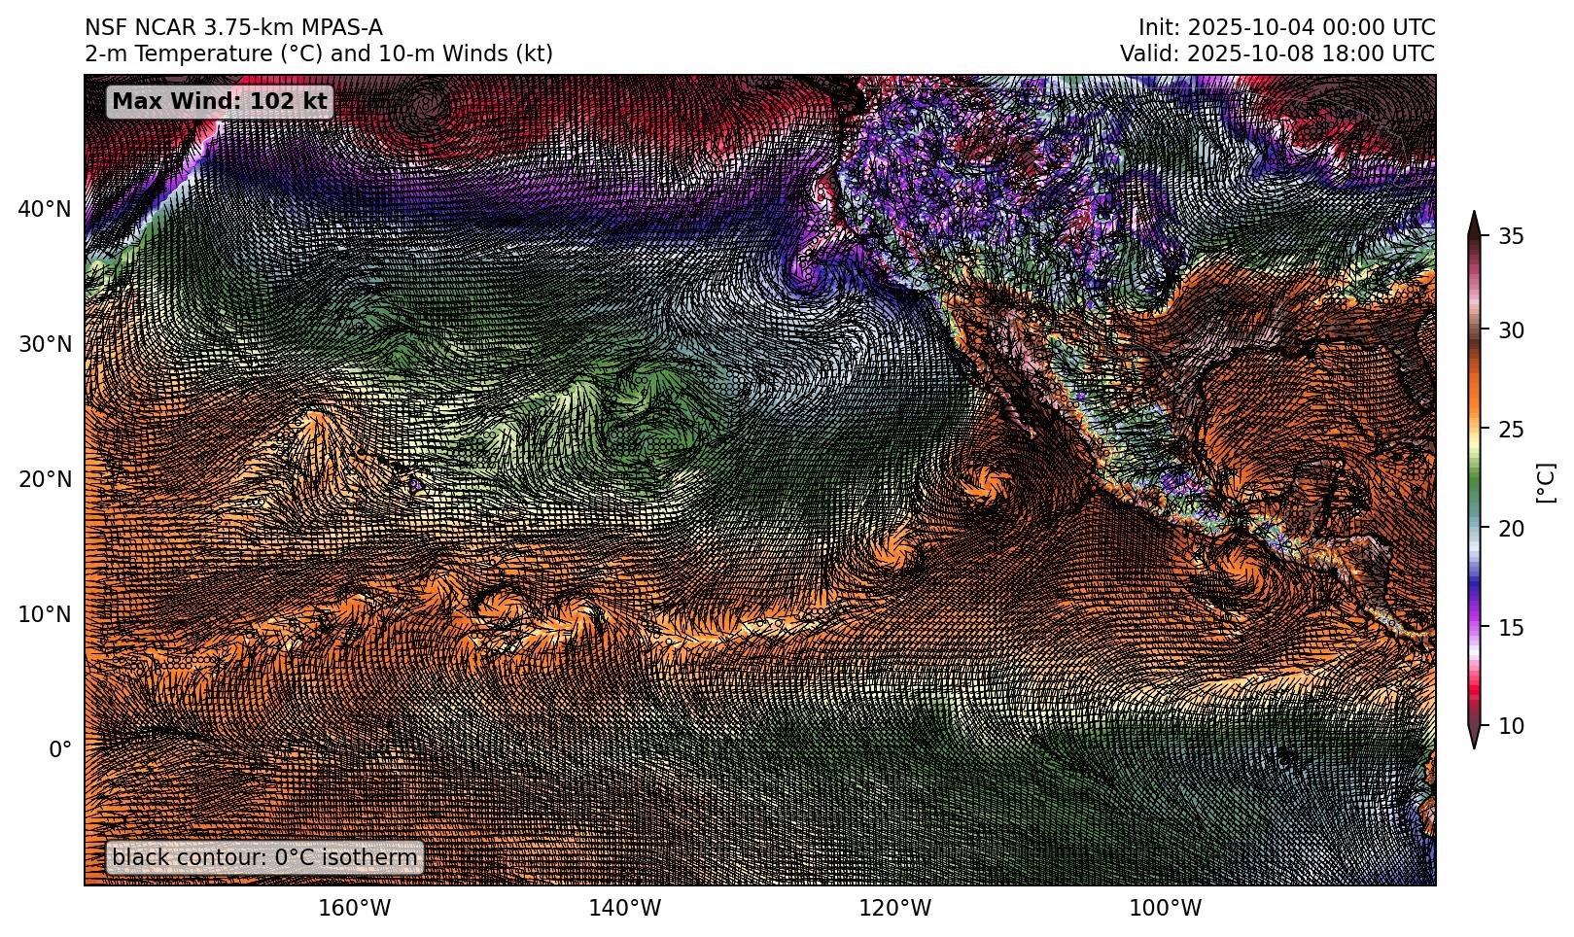This screenshot has width=1574, height=937.
Task: Click the Init 2025-10-04 00:00 UTC text
Action: (1286, 27)
